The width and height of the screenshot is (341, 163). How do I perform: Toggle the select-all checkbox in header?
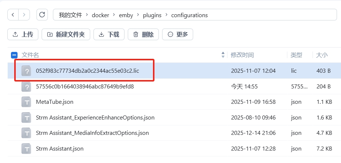click(x=14, y=55)
